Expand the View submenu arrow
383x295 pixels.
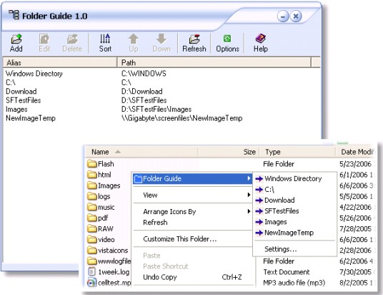[x=249, y=195]
